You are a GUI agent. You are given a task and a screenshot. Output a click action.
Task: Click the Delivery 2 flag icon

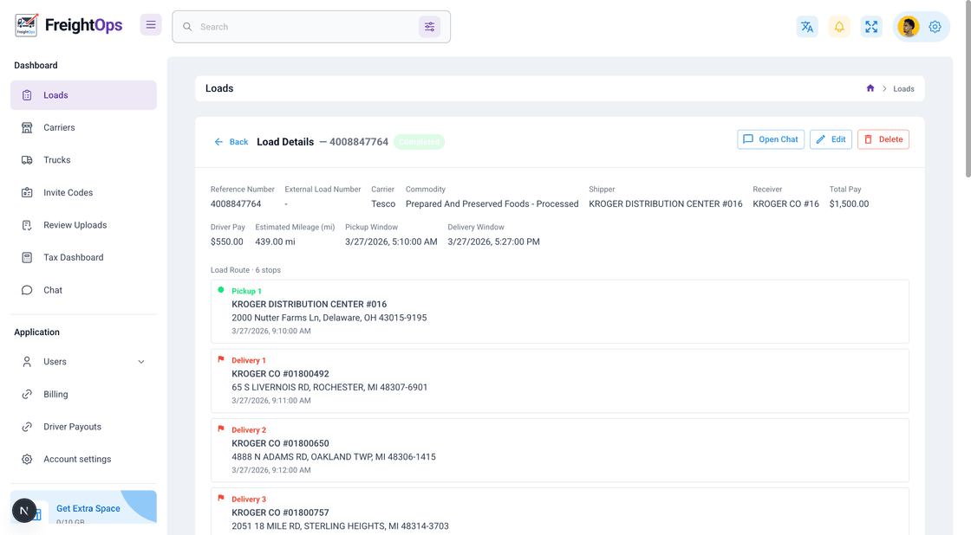coord(221,429)
